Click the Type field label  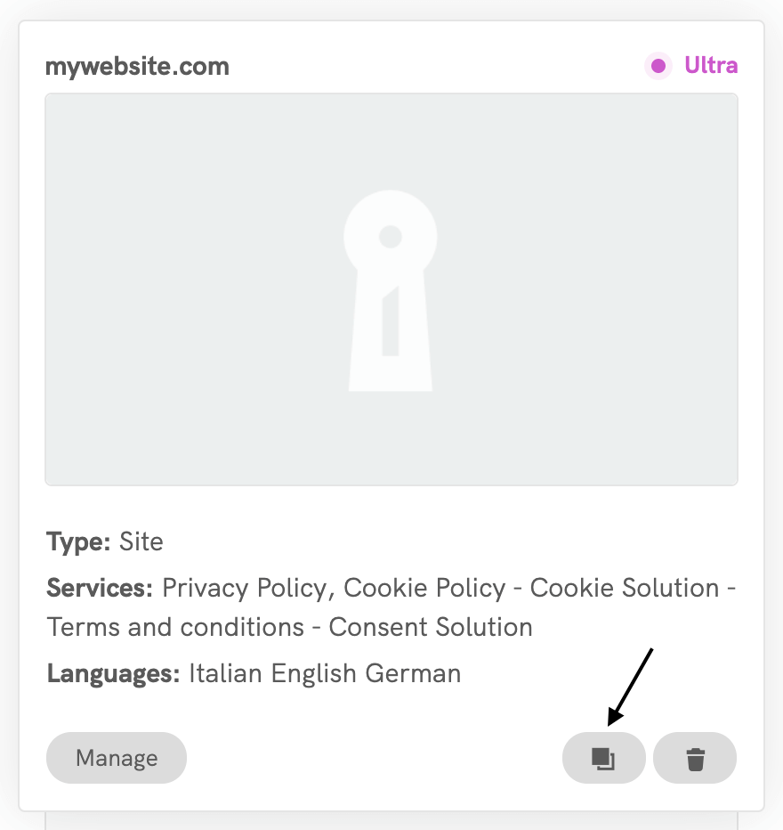click(x=78, y=541)
